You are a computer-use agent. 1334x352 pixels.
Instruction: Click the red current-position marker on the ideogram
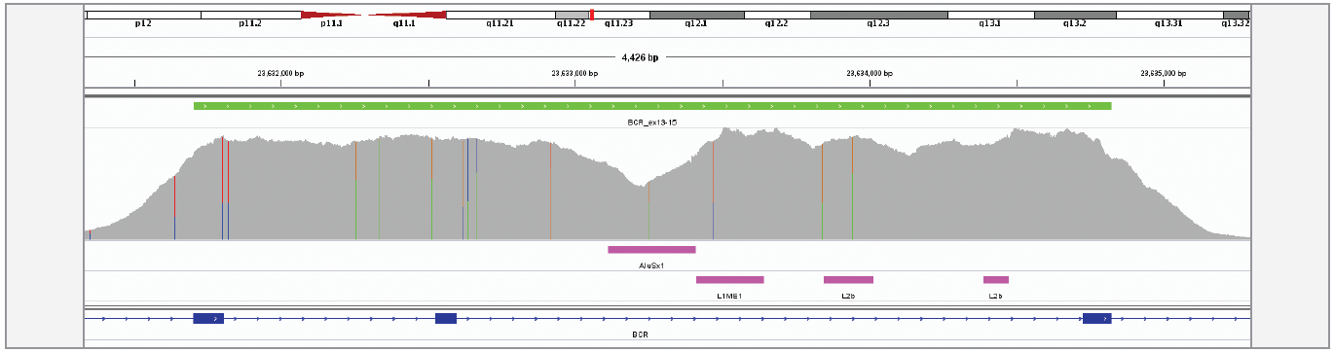592,16
